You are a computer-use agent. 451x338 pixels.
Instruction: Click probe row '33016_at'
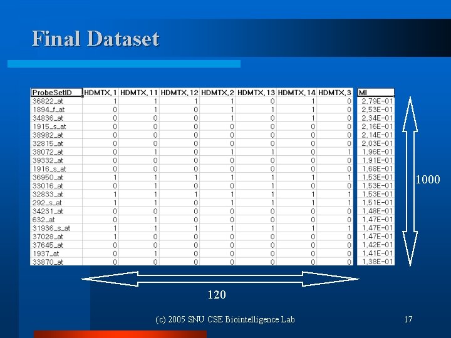pos(192,186)
